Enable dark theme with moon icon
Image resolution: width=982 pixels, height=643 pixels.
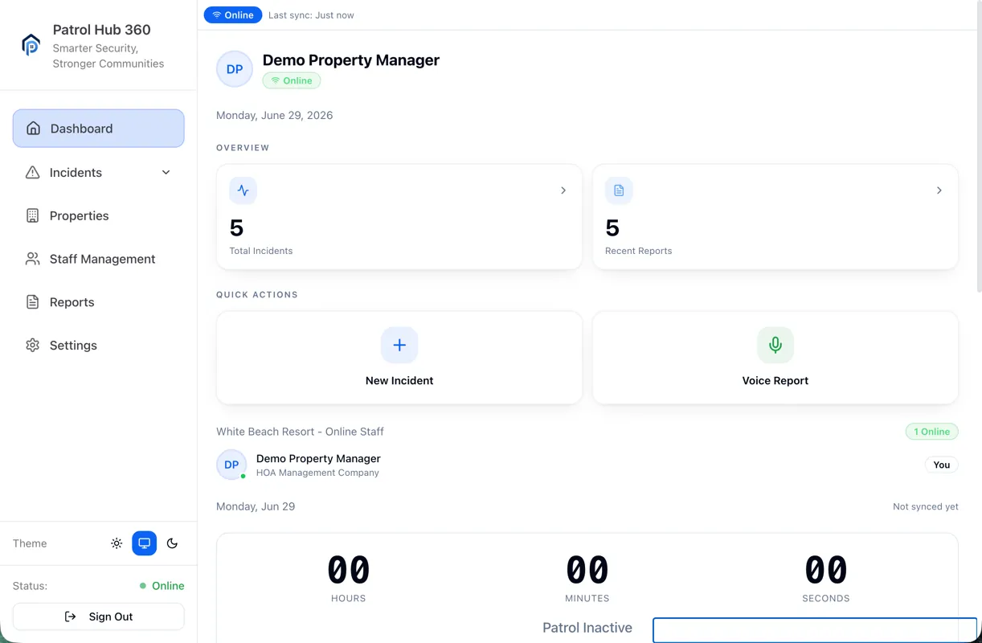[172, 543]
